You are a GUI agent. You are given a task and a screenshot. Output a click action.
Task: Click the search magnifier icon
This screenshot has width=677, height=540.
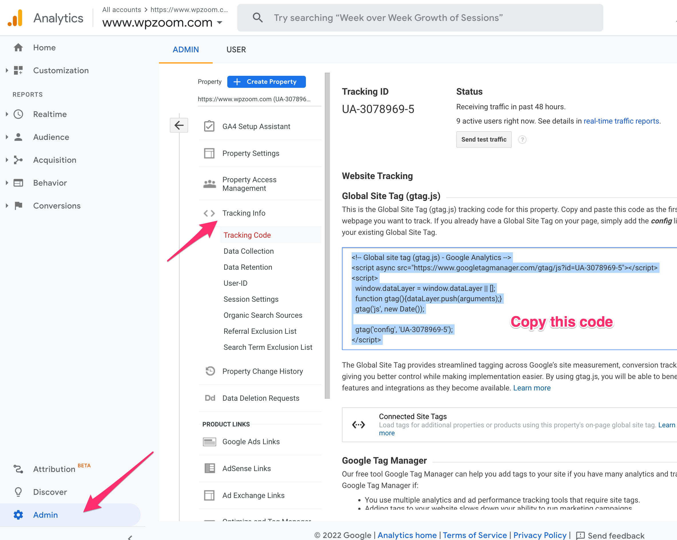pyautogui.click(x=258, y=18)
